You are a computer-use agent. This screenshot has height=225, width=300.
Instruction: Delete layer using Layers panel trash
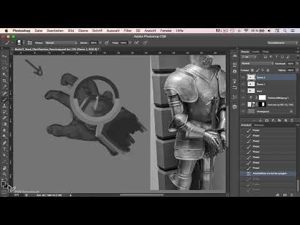click(292, 121)
